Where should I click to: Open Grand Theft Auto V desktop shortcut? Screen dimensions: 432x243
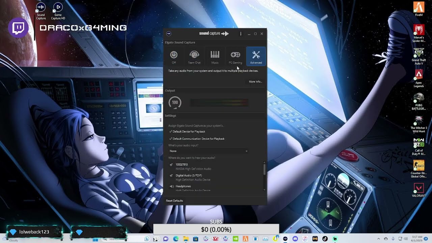click(x=419, y=56)
